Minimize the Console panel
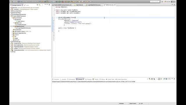Screen dimensions: 186x105 click(x=172, y=79)
